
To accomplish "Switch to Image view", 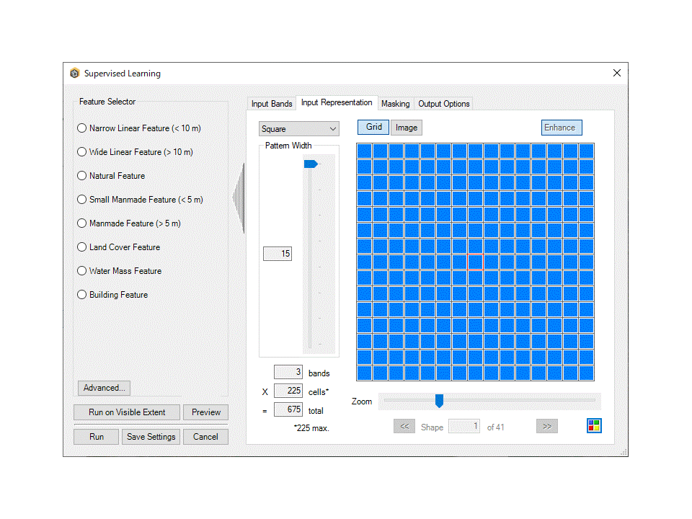I will (407, 128).
